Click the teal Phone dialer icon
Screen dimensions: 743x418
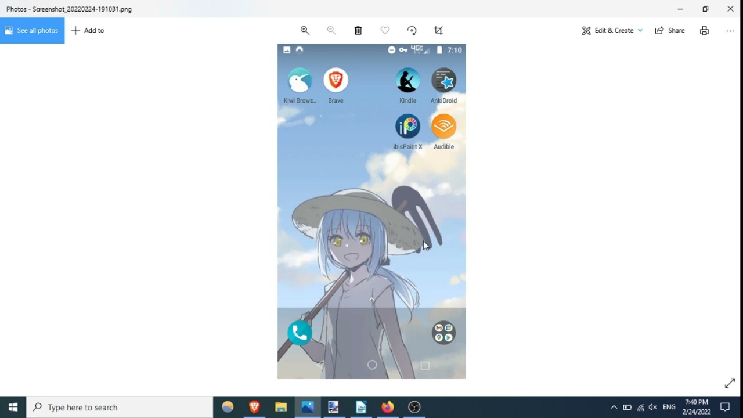[x=300, y=333]
